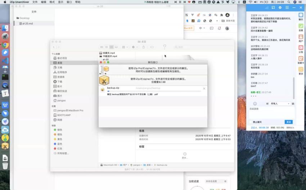Click the chat message list scrollbar
The width and height of the screenshot is (306, 190).
pyautogui.click(x=293, y=88)
